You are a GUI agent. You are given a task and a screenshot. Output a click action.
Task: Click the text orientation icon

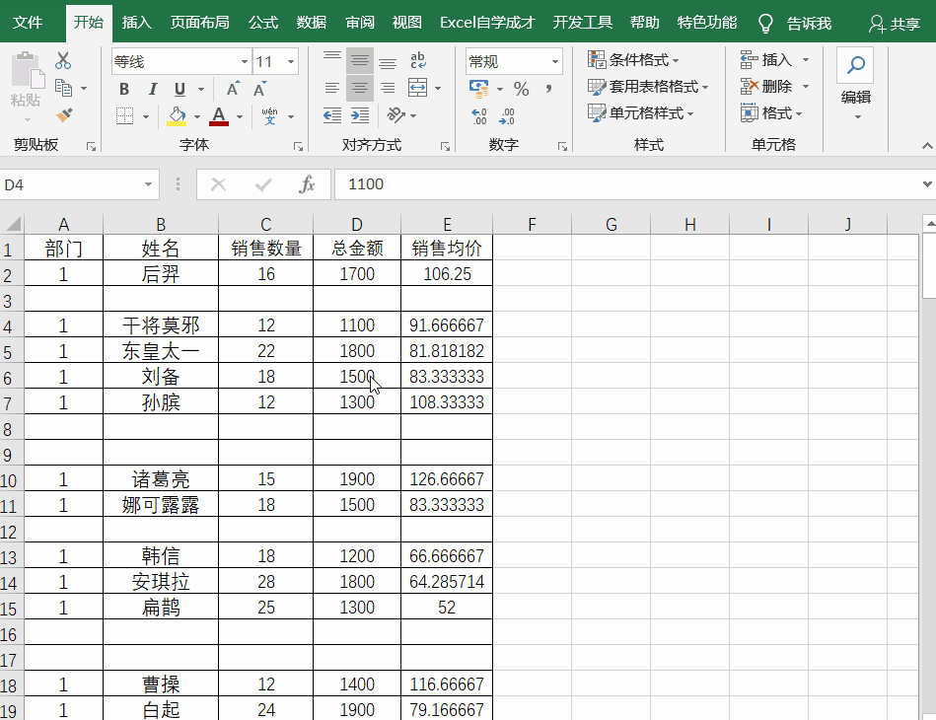coord(396,114)
